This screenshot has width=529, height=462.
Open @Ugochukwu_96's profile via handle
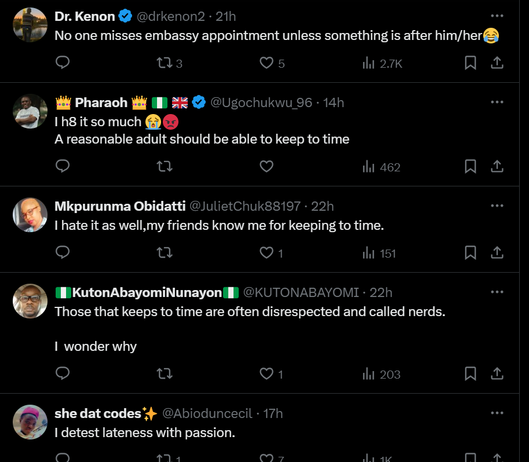(x=260, y=102)
